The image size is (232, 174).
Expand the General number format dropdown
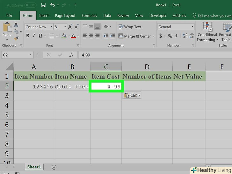click(x=192, y=27)
